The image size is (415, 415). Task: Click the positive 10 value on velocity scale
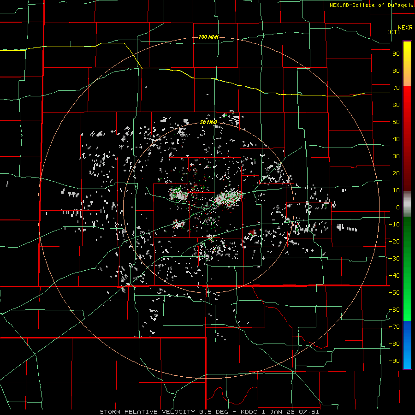396,190
